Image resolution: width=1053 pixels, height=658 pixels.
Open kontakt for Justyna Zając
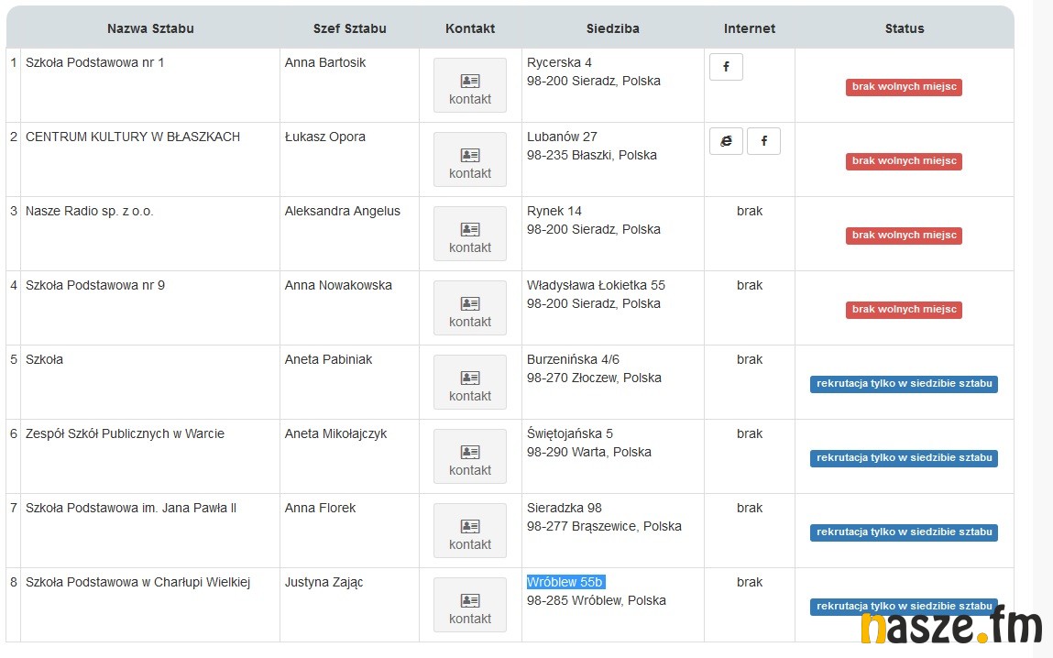(x=470, y=606)
